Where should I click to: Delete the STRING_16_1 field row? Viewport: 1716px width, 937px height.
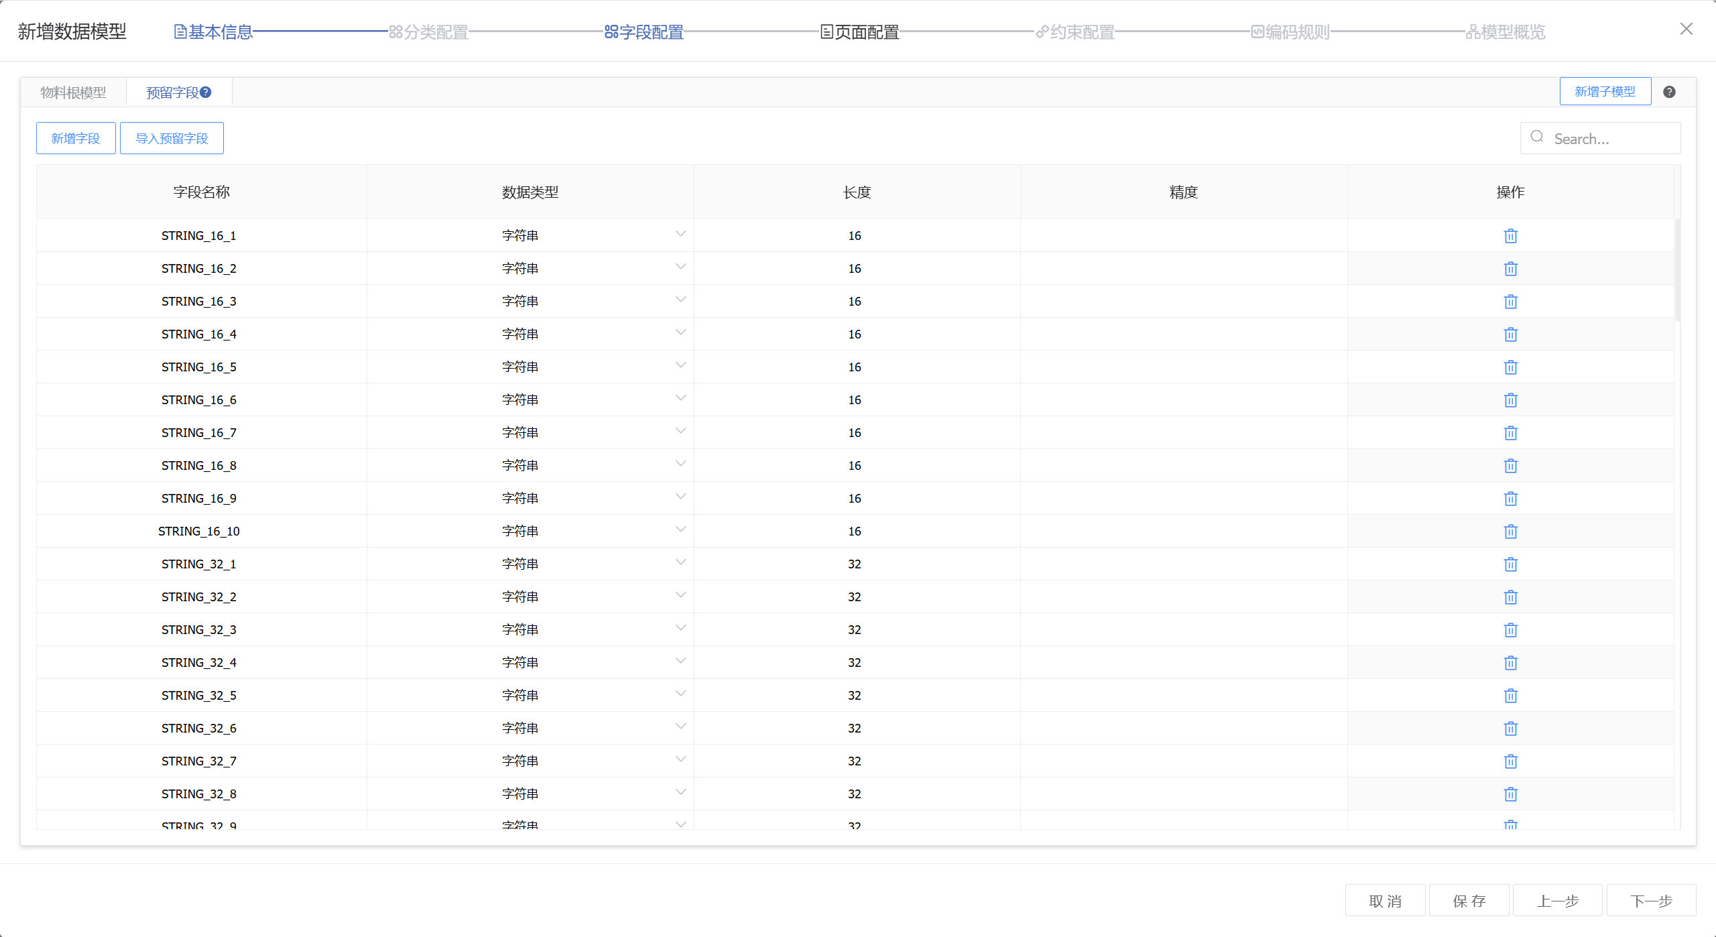pos(1510,236)
